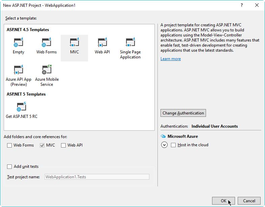
Task: Close the New ASP.NET Project dialog
Action: [257, 5]
